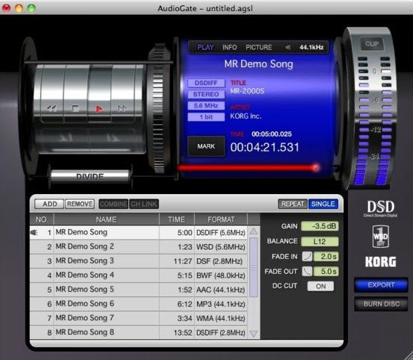This screenshot has height=360, width=413.
Task: Jump to next marker button
Action: (113, 137)
